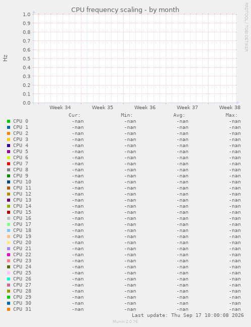This screenshot has width=251, height=327.
Task: Click the 'CPU 15' legend label
Action: click(x=22, y=212)
